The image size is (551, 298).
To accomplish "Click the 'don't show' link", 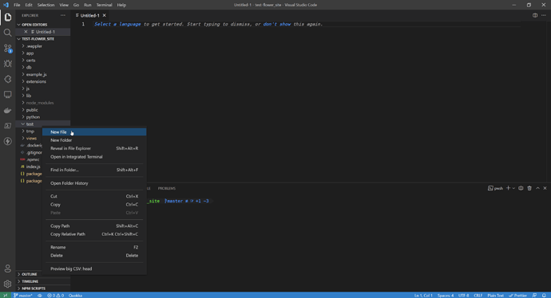I will click(277, 24).
